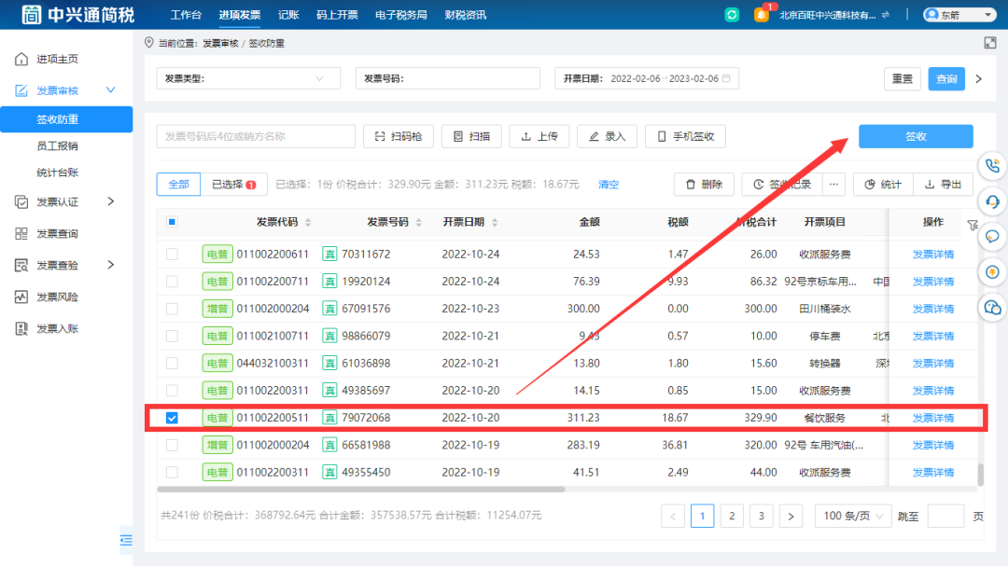Click the 发票查验 sidebar icon
This screenshot has width=1008, height=566.
coord(21,266)
